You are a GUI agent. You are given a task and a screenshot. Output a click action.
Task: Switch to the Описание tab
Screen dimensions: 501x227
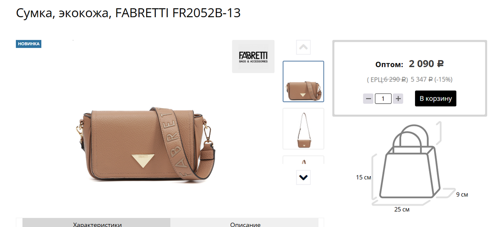tap(245, 223)
